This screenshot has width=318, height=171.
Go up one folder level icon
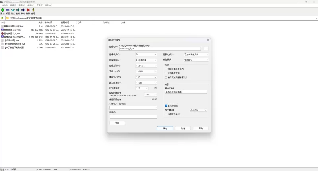click(x=2, y=18)
